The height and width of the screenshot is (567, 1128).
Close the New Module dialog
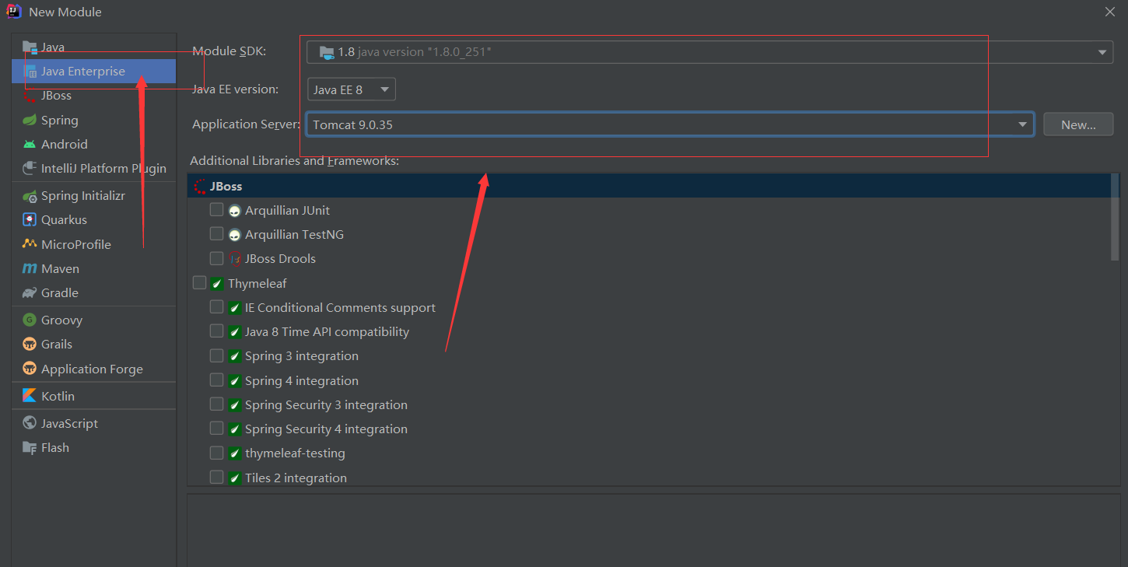point(1110,12)
